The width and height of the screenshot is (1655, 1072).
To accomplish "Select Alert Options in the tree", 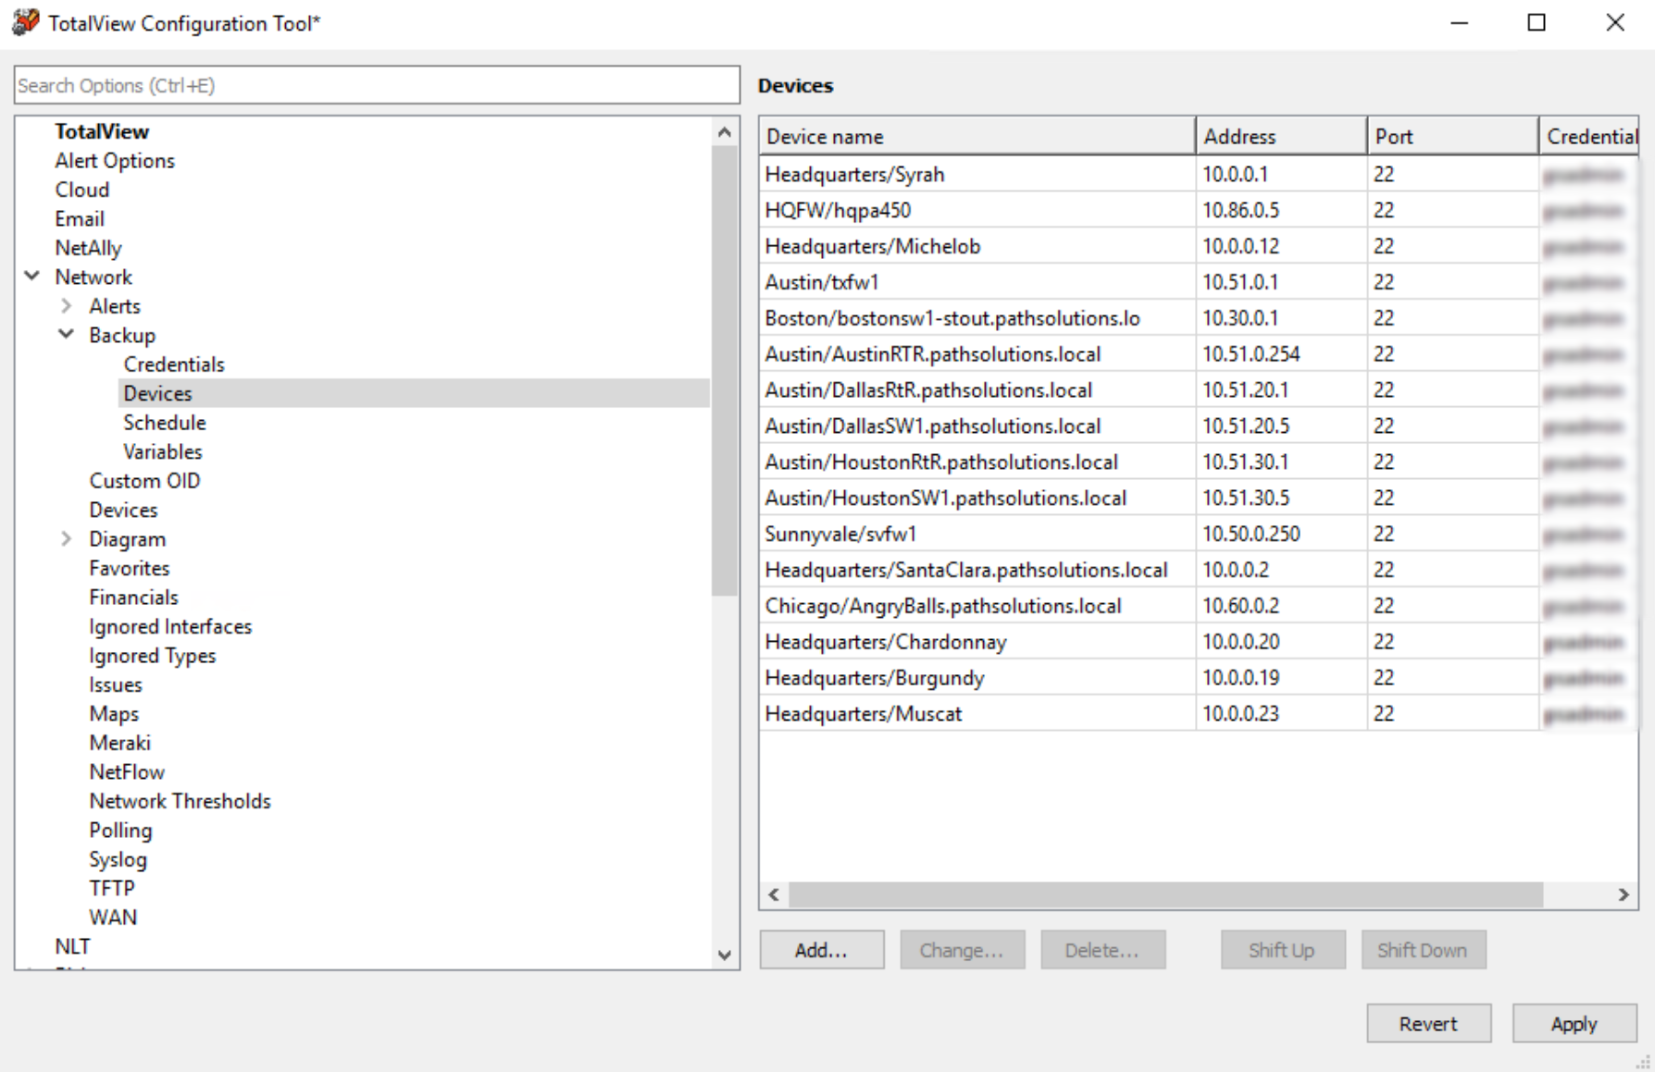I will pyautogui.click(x=115, y=161).
